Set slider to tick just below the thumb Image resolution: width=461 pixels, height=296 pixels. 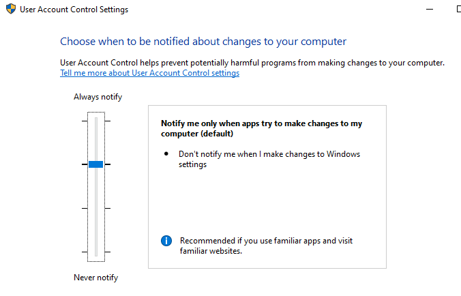[x=95, y=208]
